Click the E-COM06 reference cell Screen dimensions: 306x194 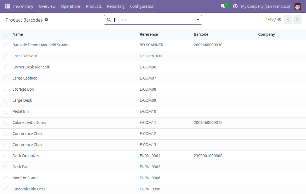[x=148, y=67]
